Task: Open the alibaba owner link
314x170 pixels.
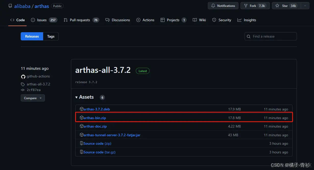Action: point(22,6)
